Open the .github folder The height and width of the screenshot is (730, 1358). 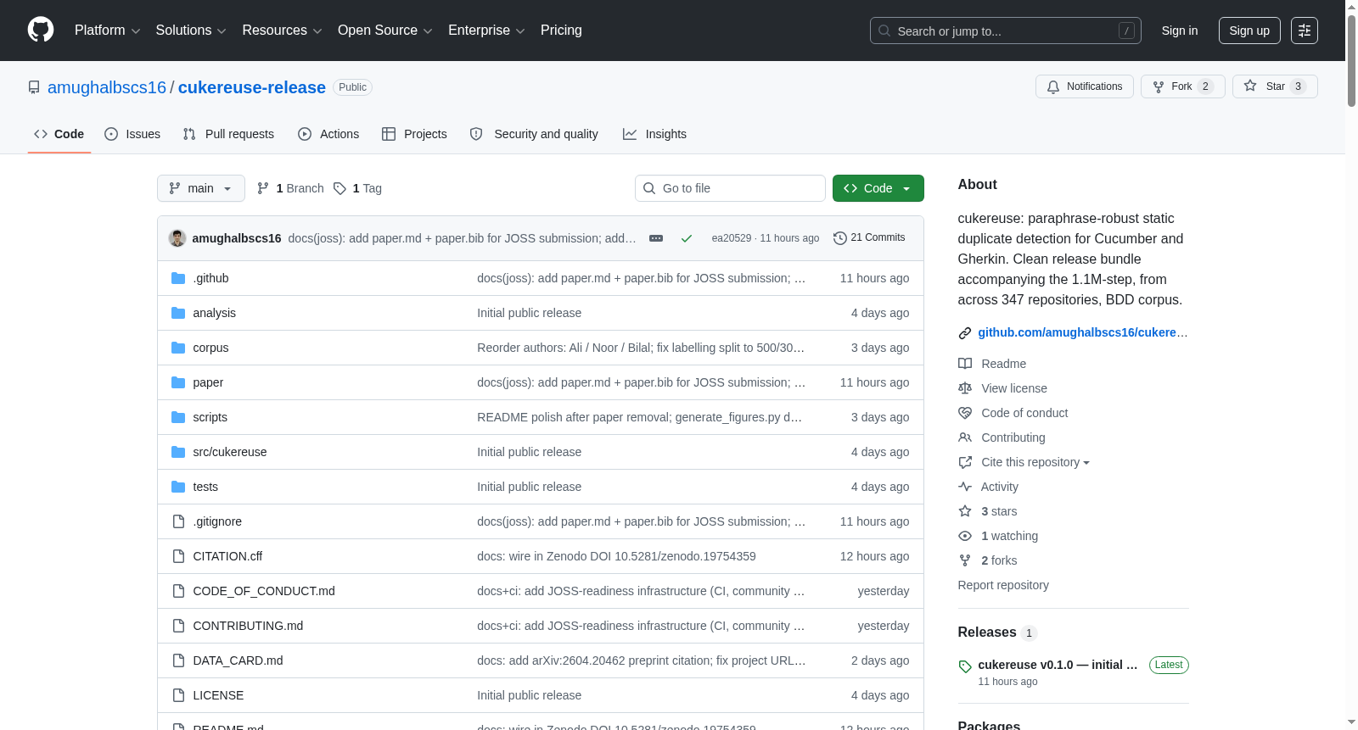210,278
